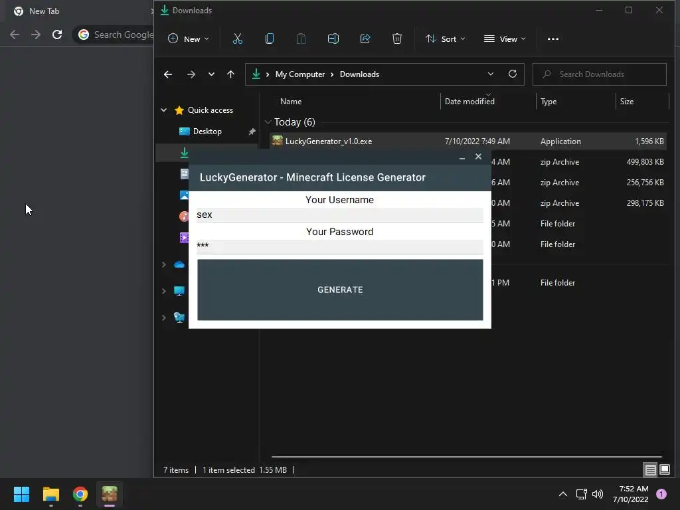Open File Explorer from the taskbar
The height and width of the screenshot is (510, 680).
click(x=50, y=494)
